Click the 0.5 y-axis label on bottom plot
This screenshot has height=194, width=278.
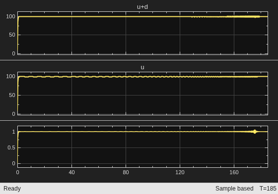pyautogui.click(x=11, y=147)
